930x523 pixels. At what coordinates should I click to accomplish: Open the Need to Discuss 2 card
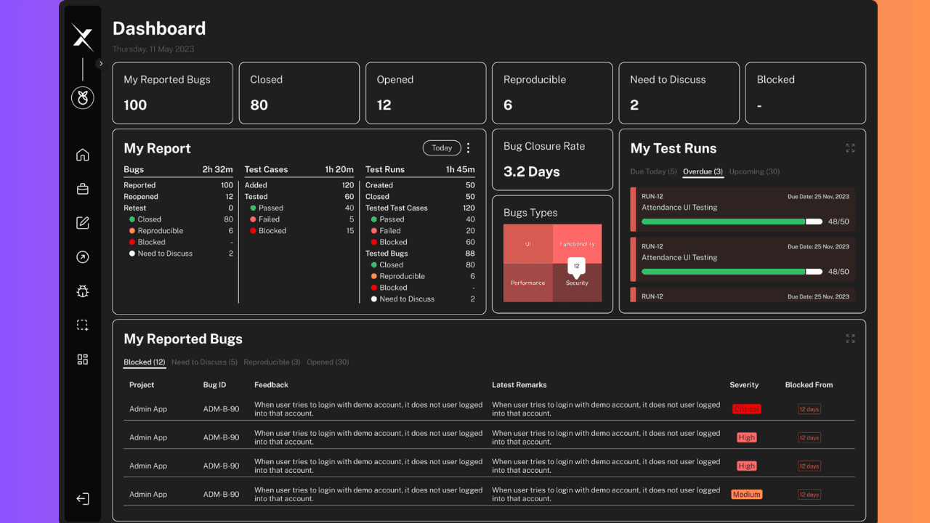(679, 93)
